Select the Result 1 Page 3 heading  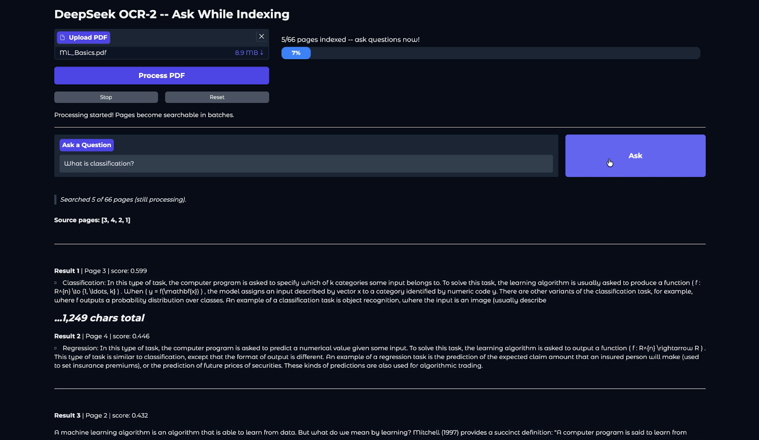[101, 271]
